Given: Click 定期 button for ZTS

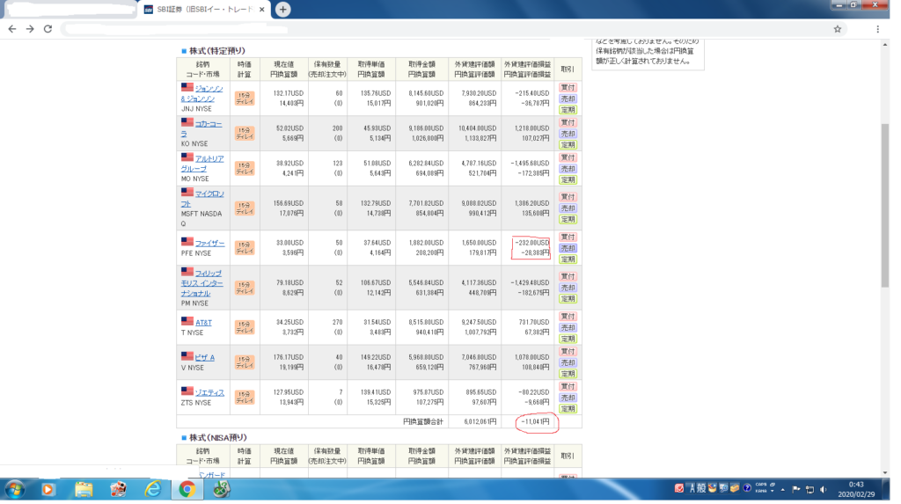Looking at the screenshot, I should 568,409.
